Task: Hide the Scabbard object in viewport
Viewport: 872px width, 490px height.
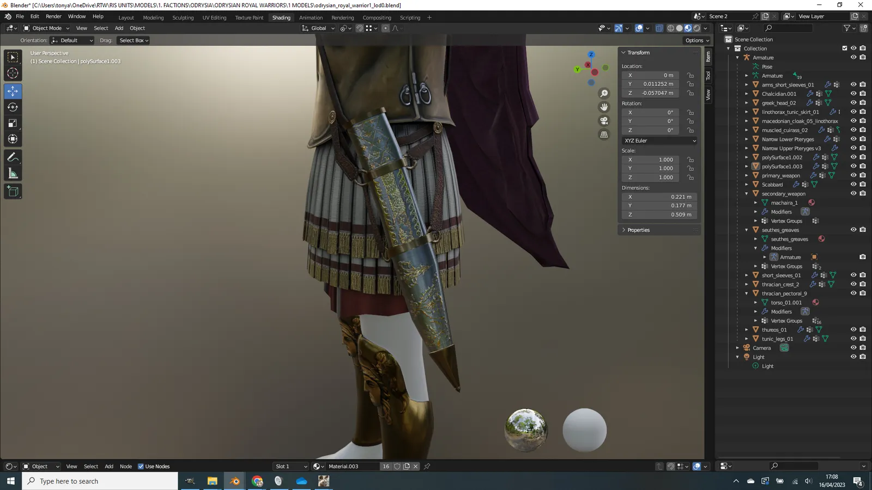Action: click(853, 185)
